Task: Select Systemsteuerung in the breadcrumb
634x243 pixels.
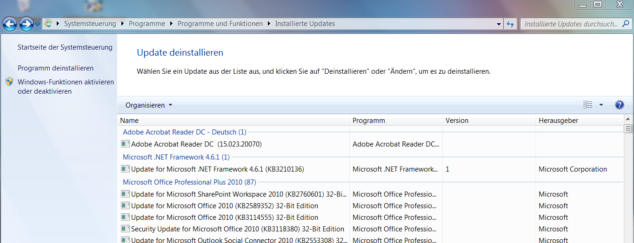Action: coord(90,24)
